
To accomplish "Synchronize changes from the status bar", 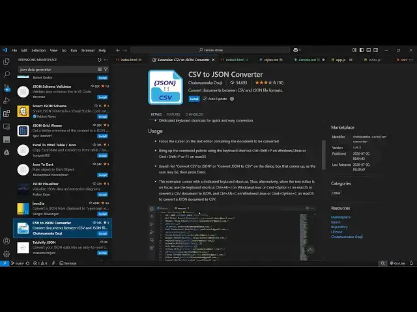I will pos(27,263).
